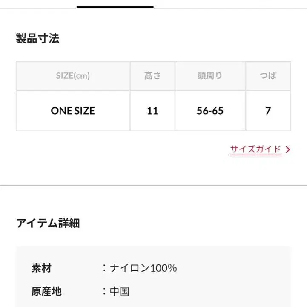The height and width of the screenshot is (307, 307).
Task: Select the ナイロン100% material text
Action: tap(143, 268)
